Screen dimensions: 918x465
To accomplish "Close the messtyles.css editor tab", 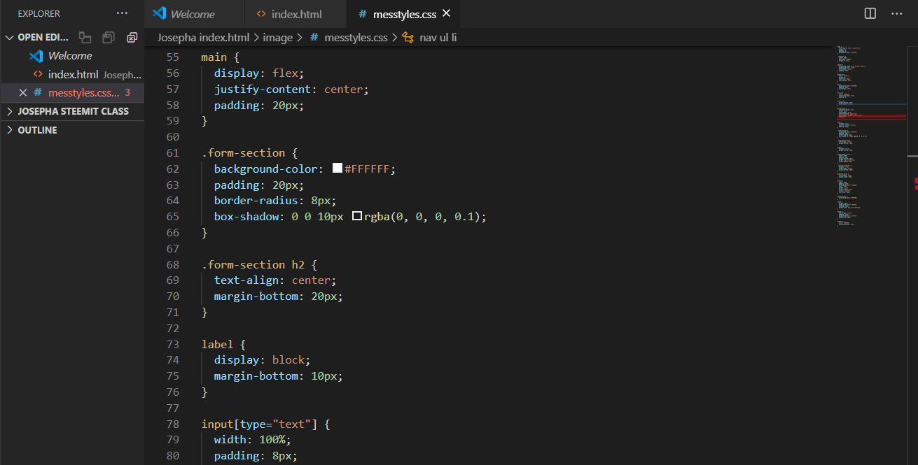I will pos(447,13).
